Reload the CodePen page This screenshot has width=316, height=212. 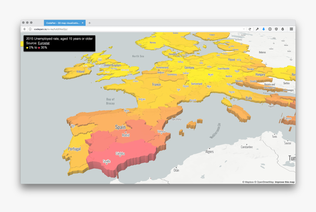point(250,29)
